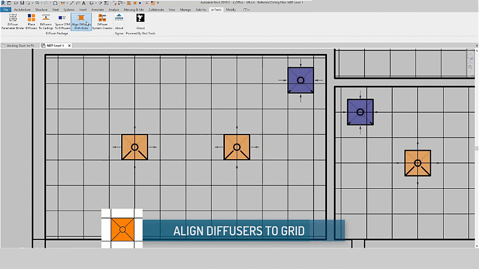
Task: Select the leftmost orange diffuser
Action: [135, 147]
